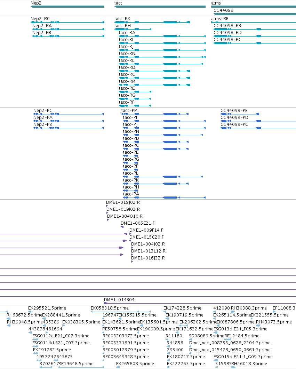Click the Nep2-PA protein label
Viewport: 296px width, 369px height.
point(43,118)
